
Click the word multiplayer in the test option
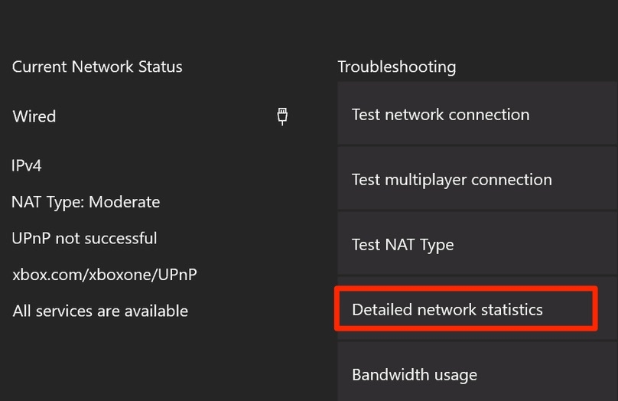pyautogui.click(x=426, y=181)
